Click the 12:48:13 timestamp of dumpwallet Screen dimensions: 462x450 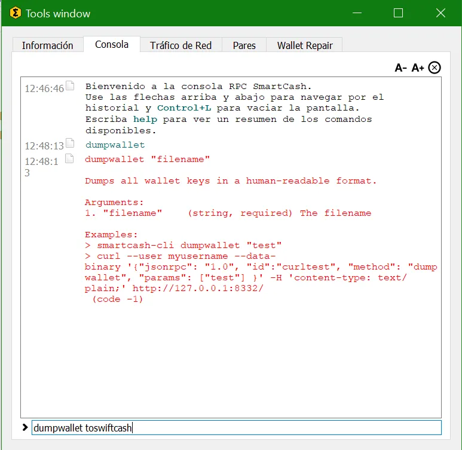pyautogui.click(x=44, y=146)
